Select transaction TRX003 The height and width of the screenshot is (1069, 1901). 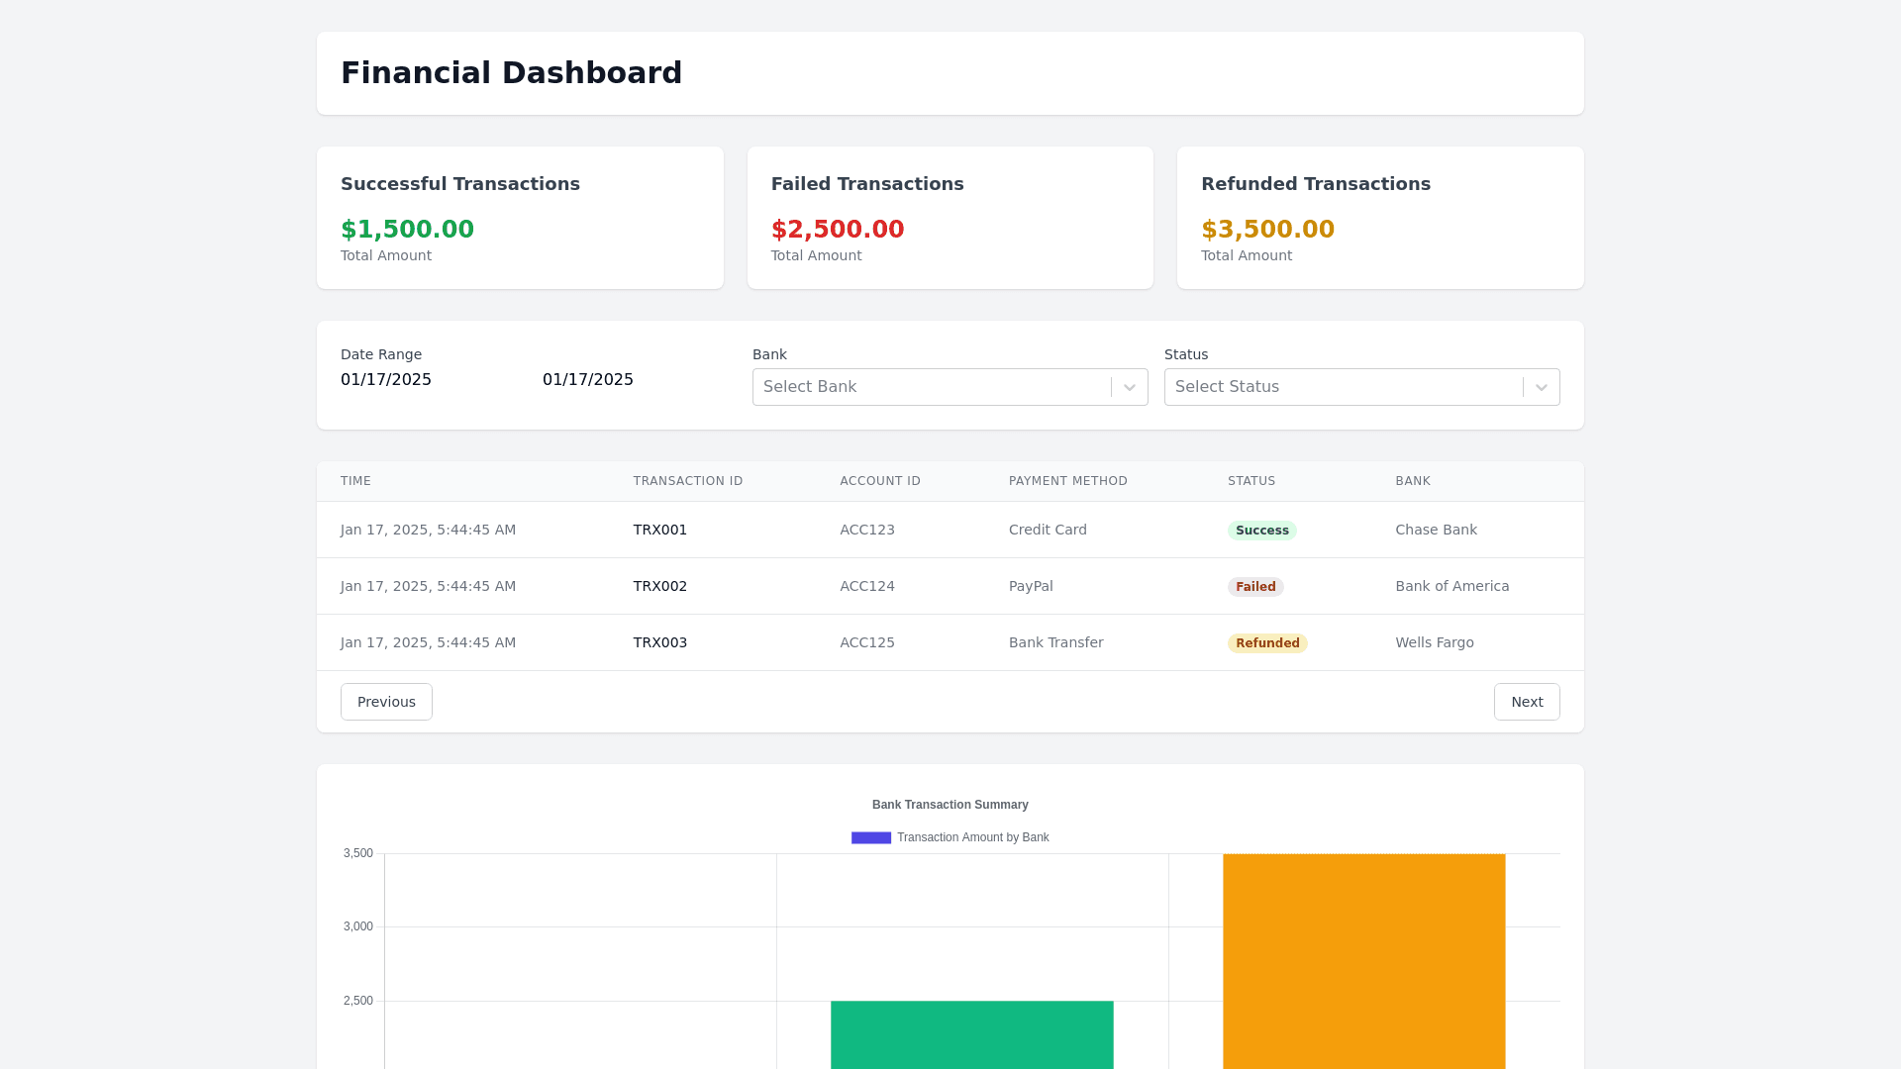tap(659, 642)
